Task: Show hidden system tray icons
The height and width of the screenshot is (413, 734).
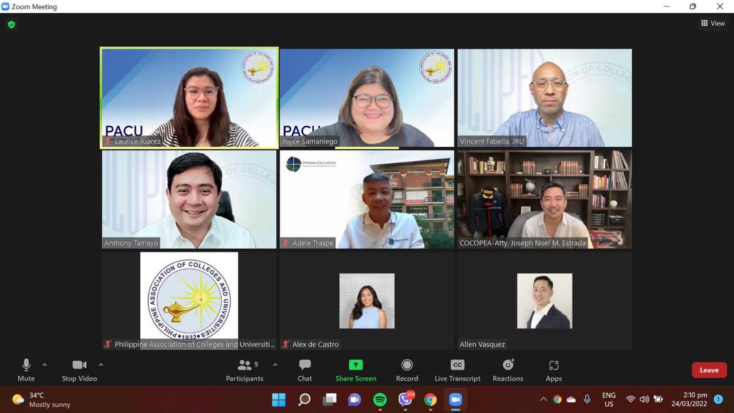Action: (x=544, y=399)
